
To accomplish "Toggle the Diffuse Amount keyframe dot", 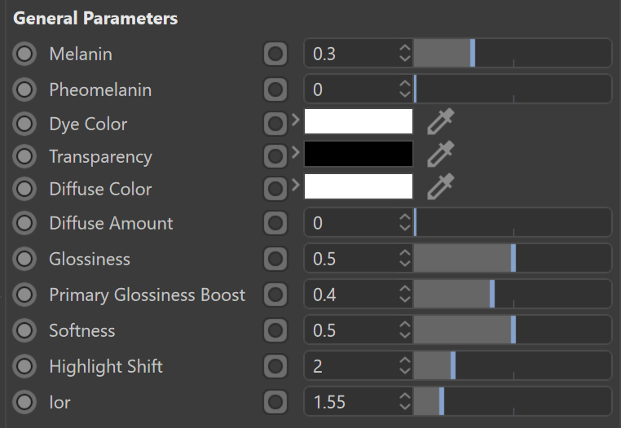I will 24,223.
